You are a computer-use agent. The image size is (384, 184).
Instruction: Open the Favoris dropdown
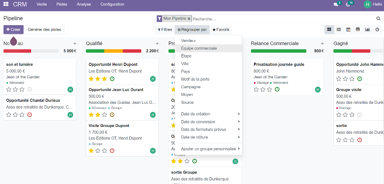click(x=221, y=30)
